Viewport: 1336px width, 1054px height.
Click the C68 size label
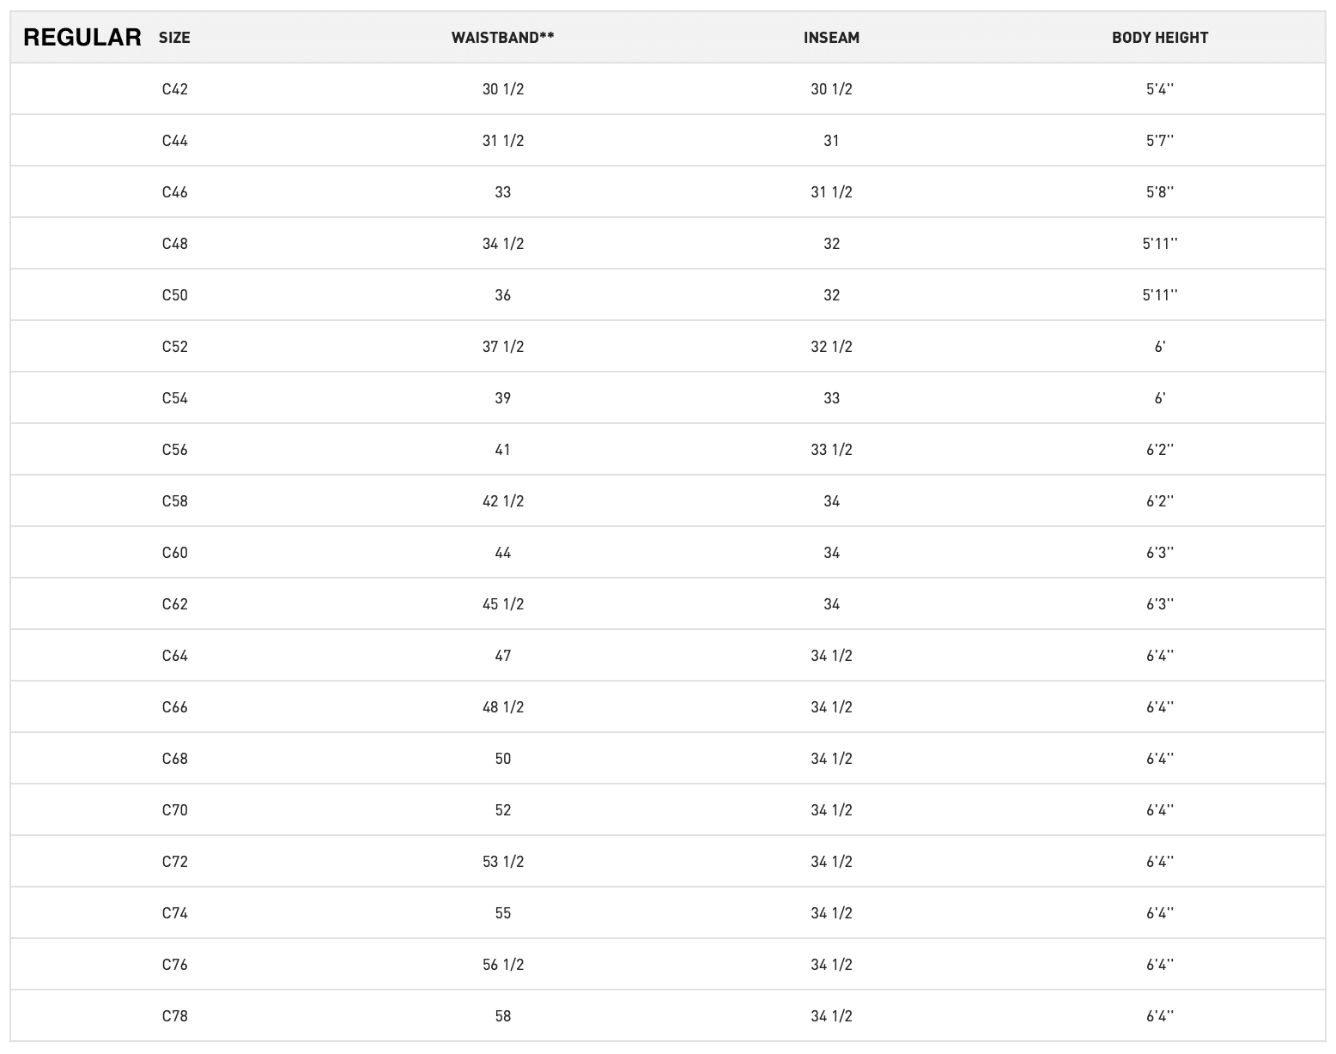[x=174, y=759]
